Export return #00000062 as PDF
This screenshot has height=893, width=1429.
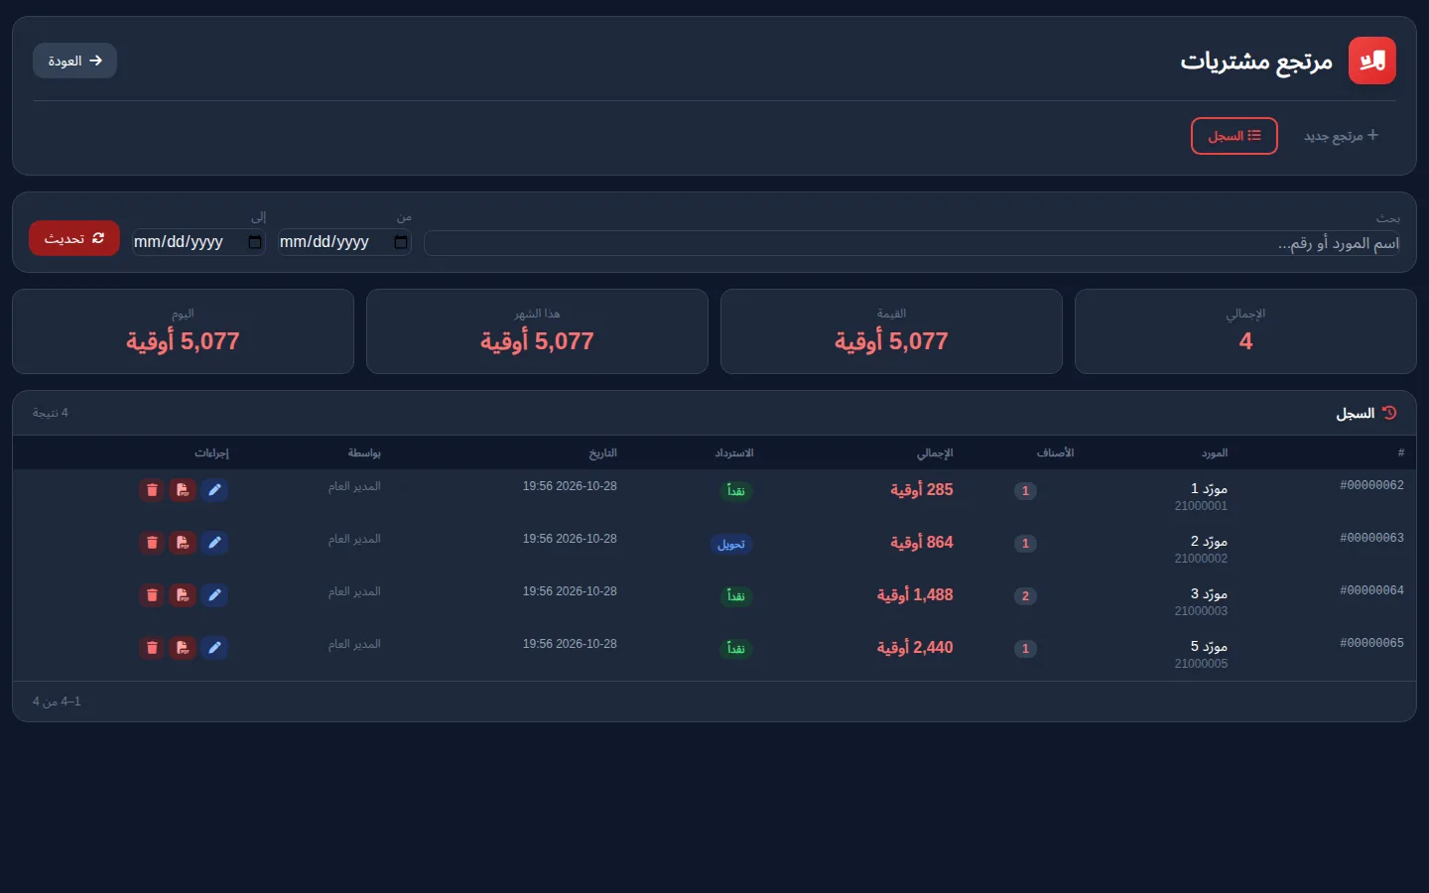point(183,490)
